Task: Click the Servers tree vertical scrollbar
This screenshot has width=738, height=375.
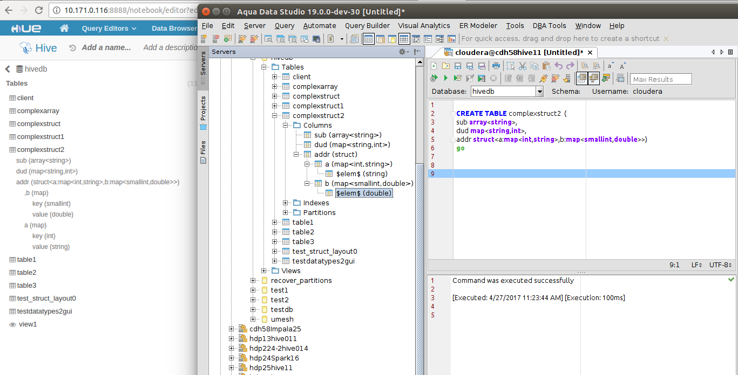Action: pos(419,216)
